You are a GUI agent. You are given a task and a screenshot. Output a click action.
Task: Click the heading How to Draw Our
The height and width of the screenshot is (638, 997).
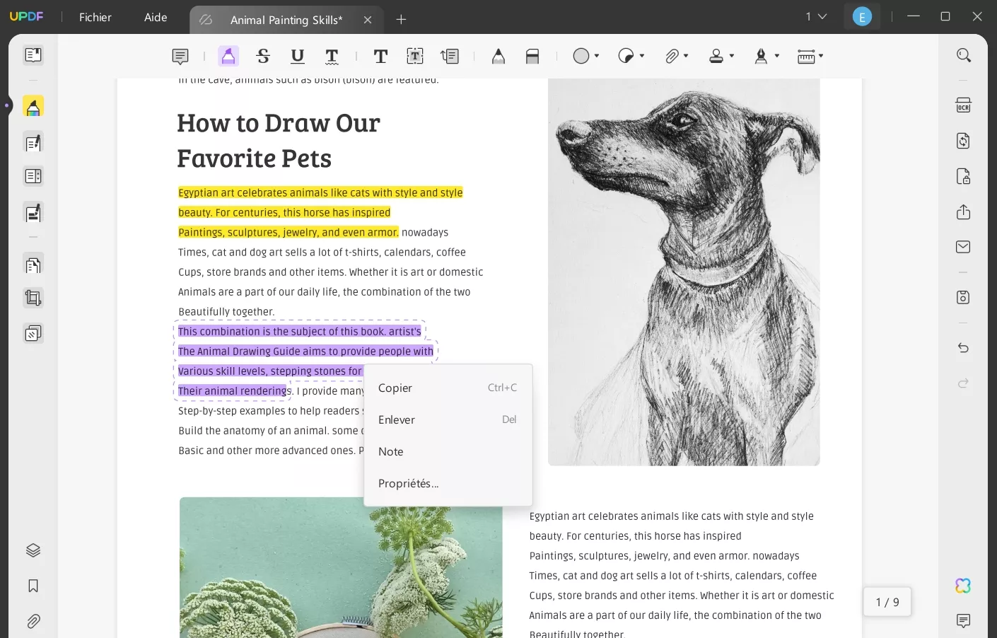[279, 123]
